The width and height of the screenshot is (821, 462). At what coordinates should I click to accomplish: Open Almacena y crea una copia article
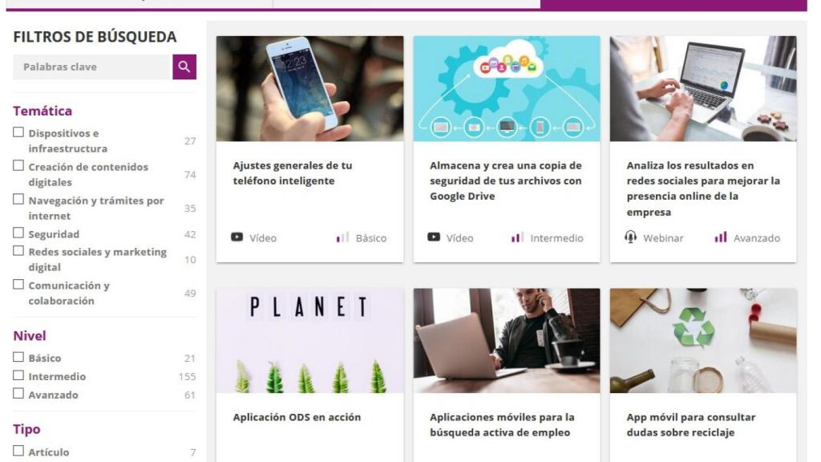click(x=505, y=180)
